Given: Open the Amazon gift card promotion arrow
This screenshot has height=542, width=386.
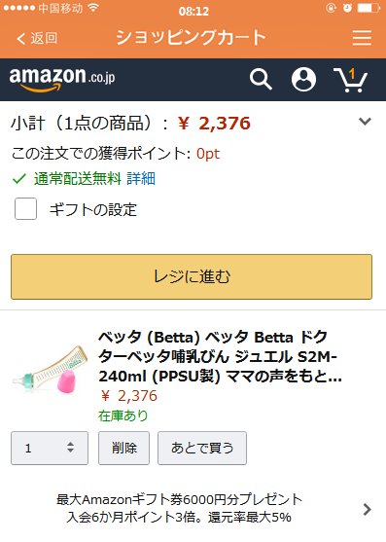Looking at the screenshot, I should (x=368, y=509).
